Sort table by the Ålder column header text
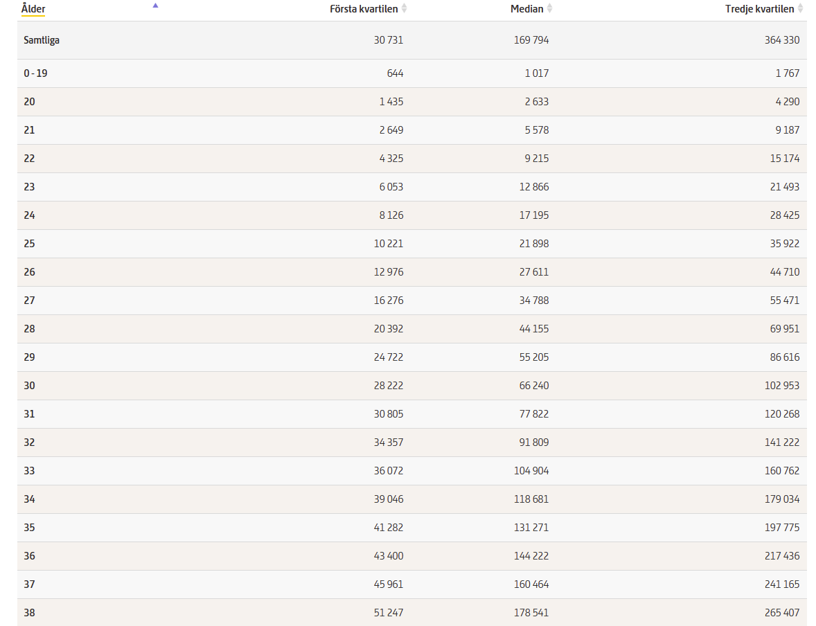The width and height of the screenshot is (816, 626). pyautogui.click(x=33, y=9)
